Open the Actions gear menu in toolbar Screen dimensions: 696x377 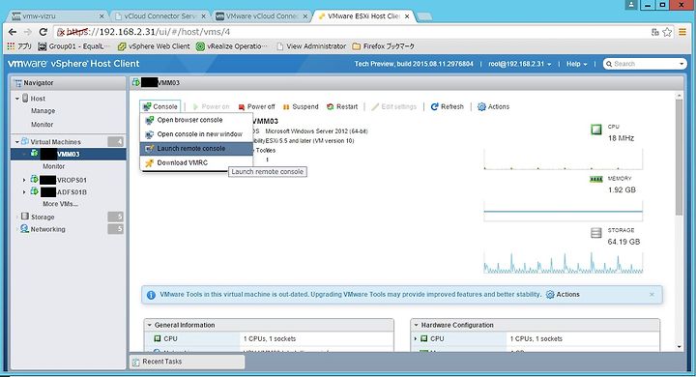click(493, 106)
